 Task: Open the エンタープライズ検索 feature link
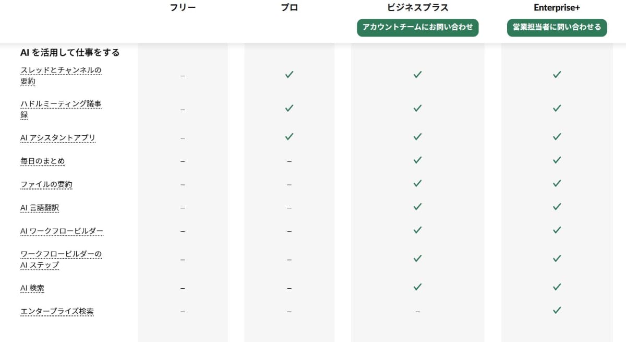(x=57, y=311)
